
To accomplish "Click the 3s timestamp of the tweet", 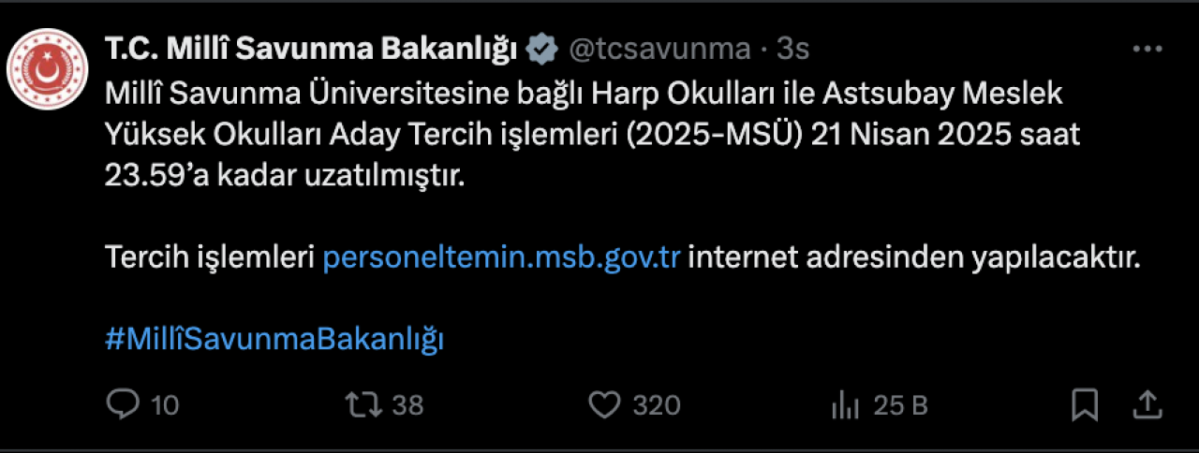I will pyautogui.click(x=792, y=50).
